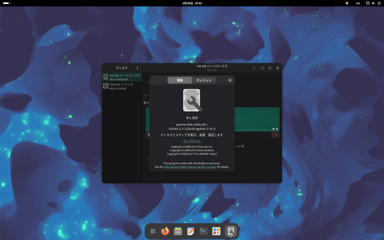
Task: Click the Disks icon in the dock
Action: [231, 231]
